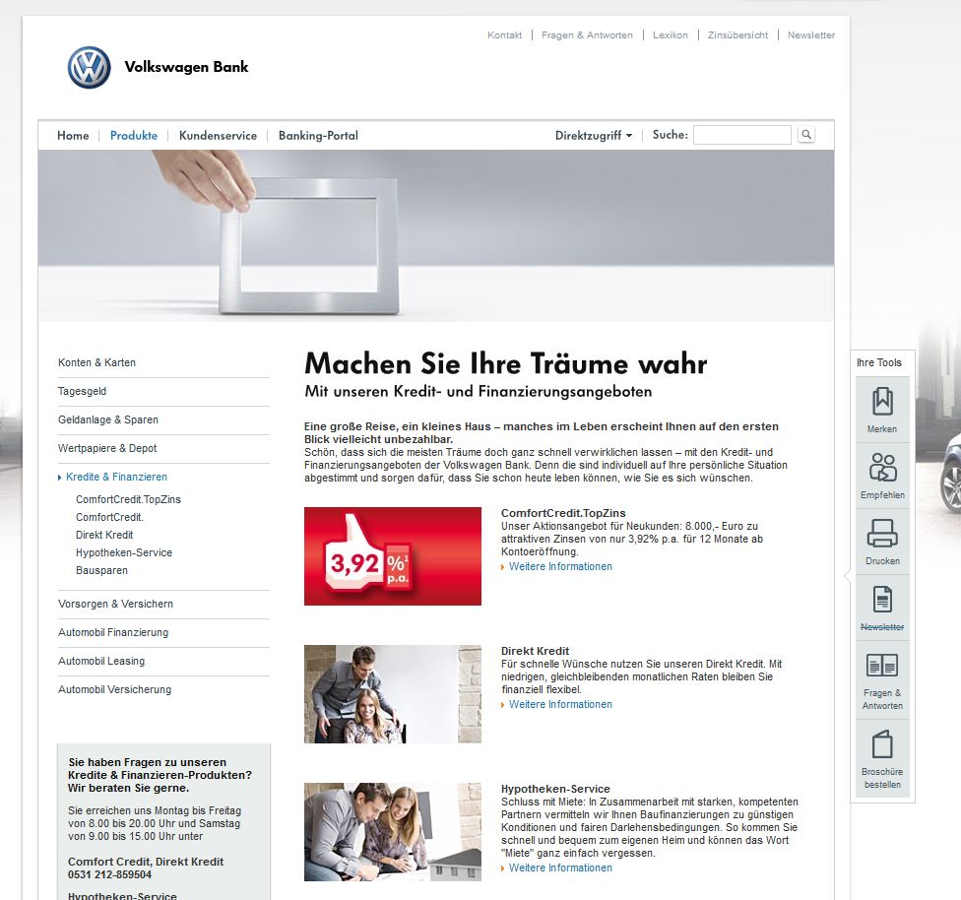Open Weitere Informationen under Direkt Kredit
The image size is (961, 900).
coord(560,704)
